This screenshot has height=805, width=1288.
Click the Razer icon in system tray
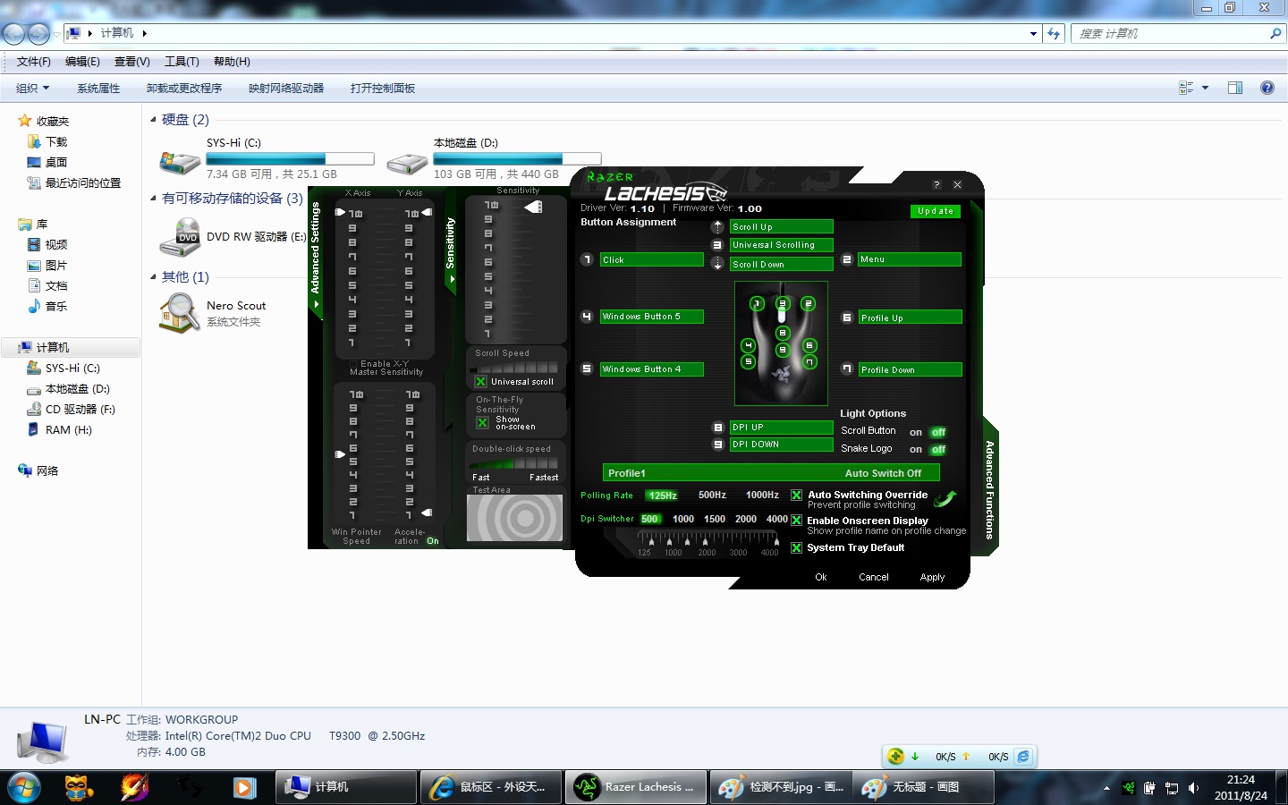click(x=1129, y=788)
